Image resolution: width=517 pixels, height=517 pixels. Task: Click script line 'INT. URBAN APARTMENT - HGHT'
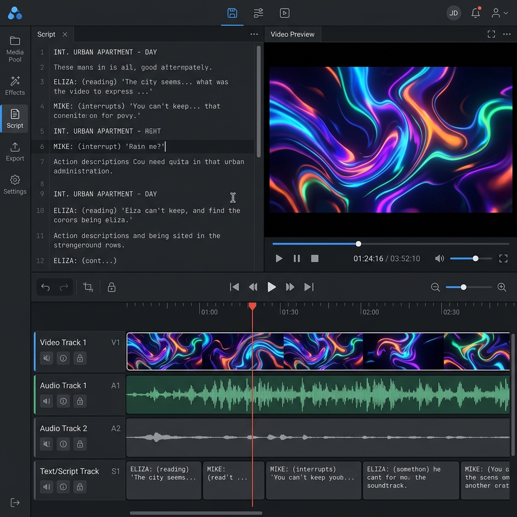tap(107, 131)
